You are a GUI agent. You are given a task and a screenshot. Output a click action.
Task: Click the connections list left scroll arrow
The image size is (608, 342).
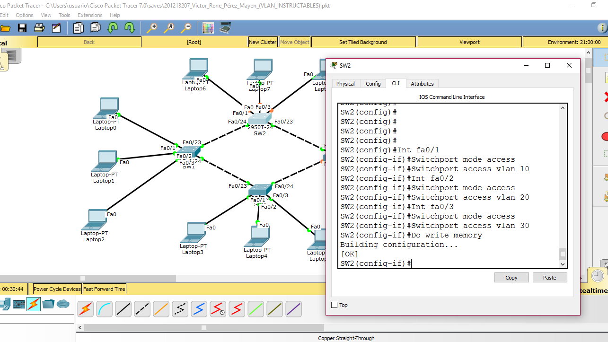coord(80,327)
